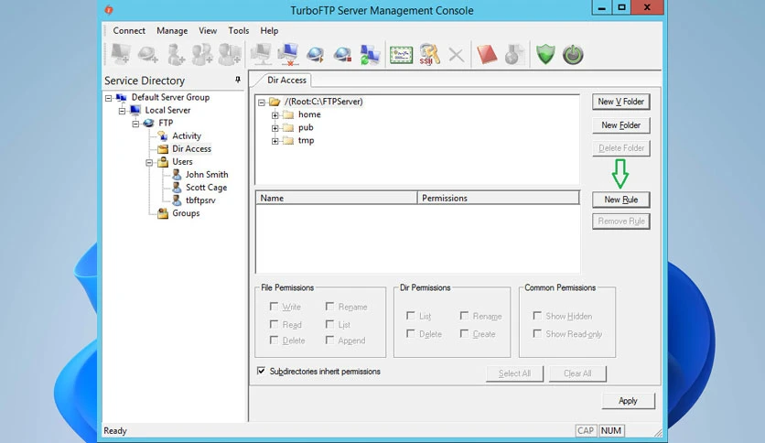The image size is (765, 443).
Task: Collapse the Default Server Group node
Action: (x=108, y=98)
